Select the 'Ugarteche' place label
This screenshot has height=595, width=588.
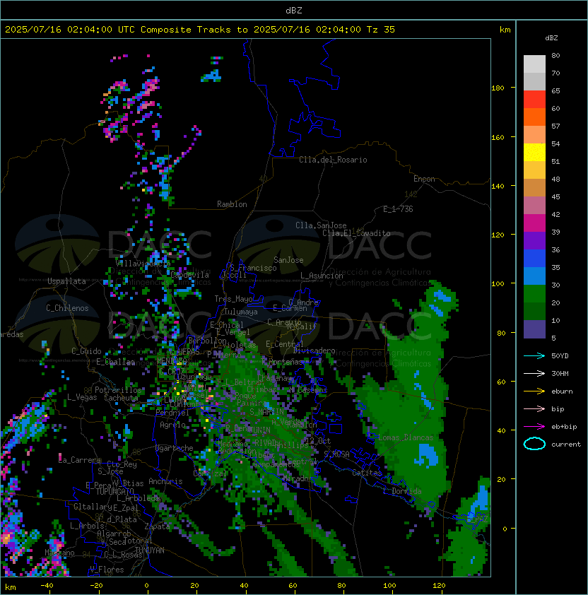click(x=175, y=448)
